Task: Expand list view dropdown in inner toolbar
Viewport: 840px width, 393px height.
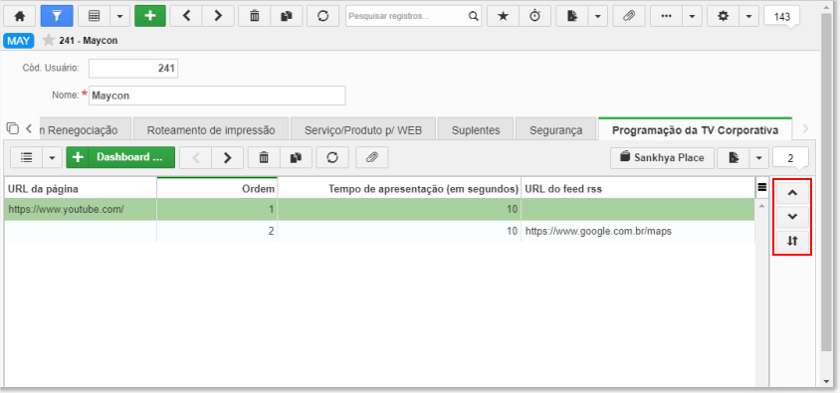Action: pyautogui.click(x=52, y=157)
